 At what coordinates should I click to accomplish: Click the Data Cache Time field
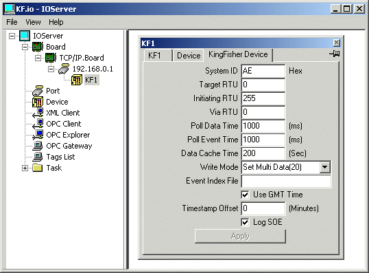pyautogui.click(x=263, y=153)
